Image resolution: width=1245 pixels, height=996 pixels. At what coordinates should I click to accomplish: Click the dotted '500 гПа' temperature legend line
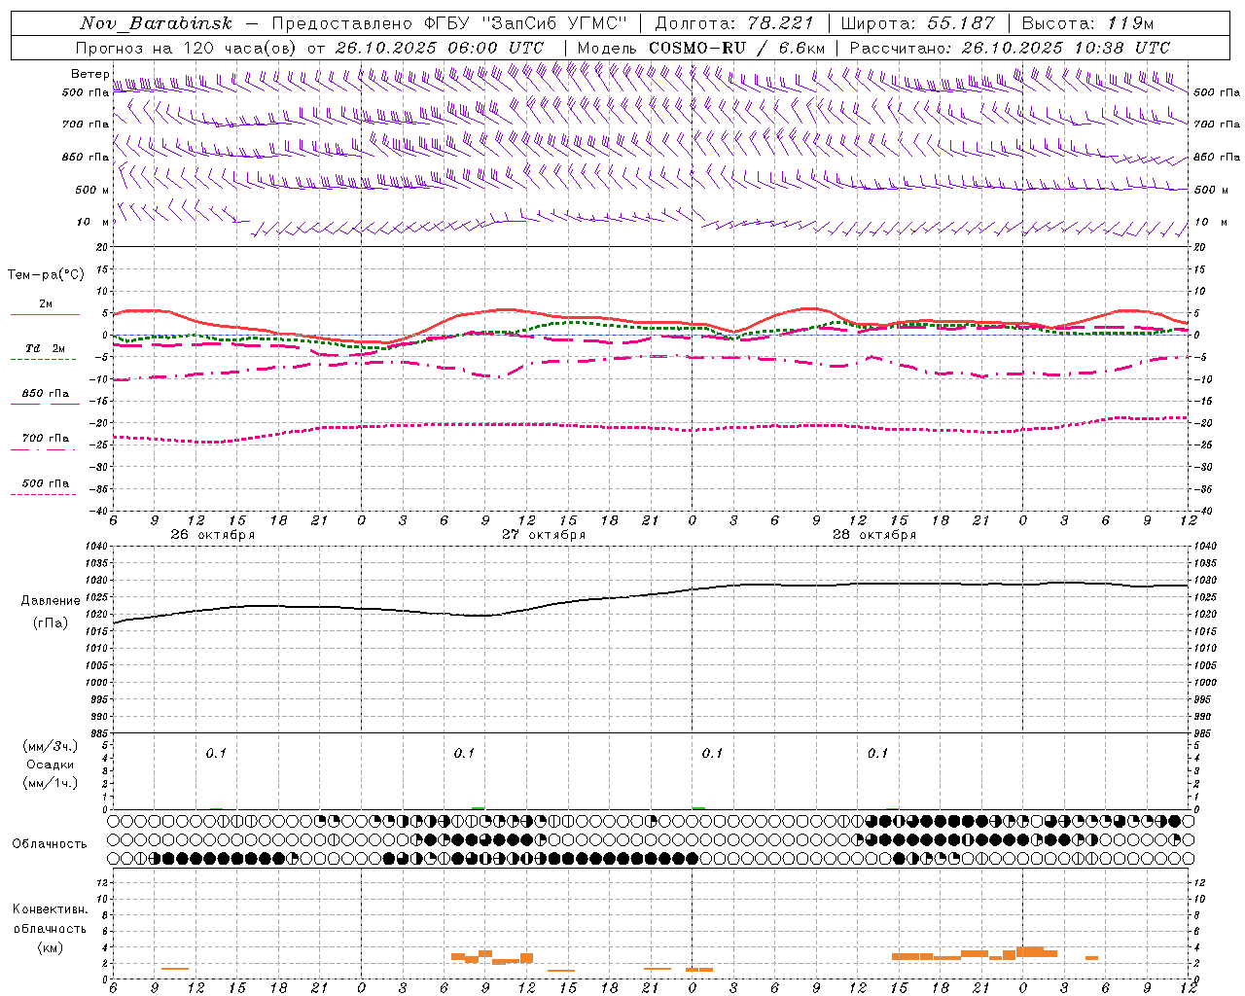point(43,494)
